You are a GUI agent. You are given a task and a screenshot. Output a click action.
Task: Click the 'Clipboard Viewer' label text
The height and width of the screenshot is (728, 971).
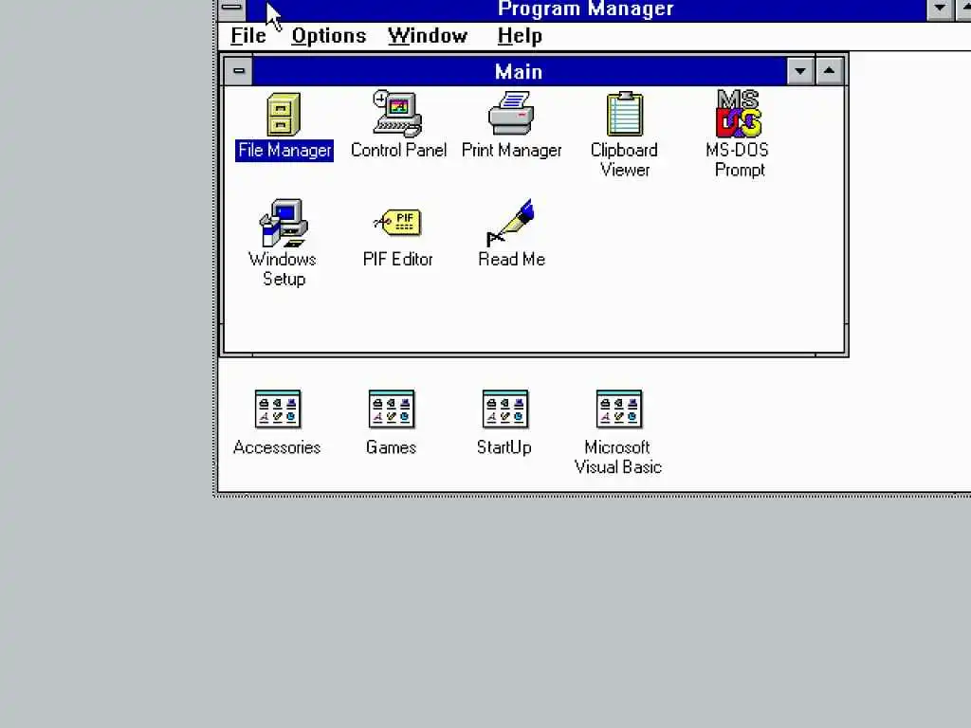point(624,159)
